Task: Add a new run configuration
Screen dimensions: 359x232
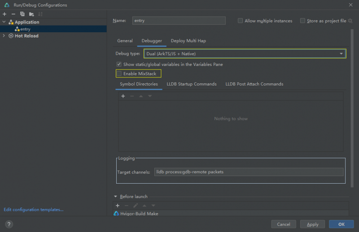Action: click(x=4, y=14)
